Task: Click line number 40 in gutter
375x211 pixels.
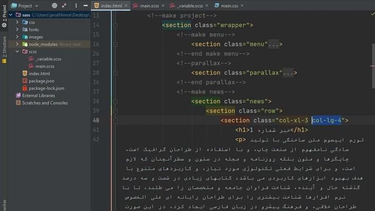Action: [96, 120]
